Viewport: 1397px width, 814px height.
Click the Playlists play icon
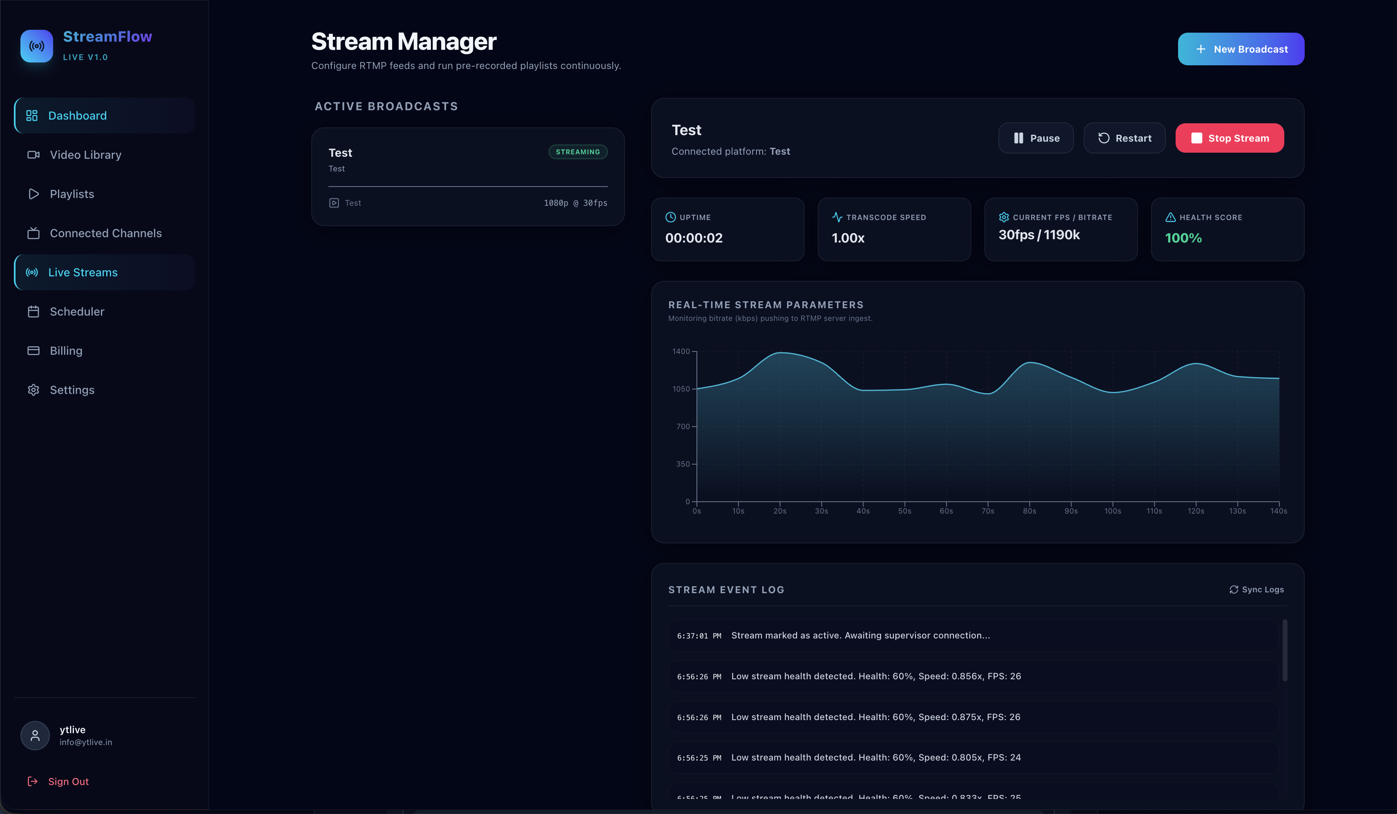(x=33, y=194)
